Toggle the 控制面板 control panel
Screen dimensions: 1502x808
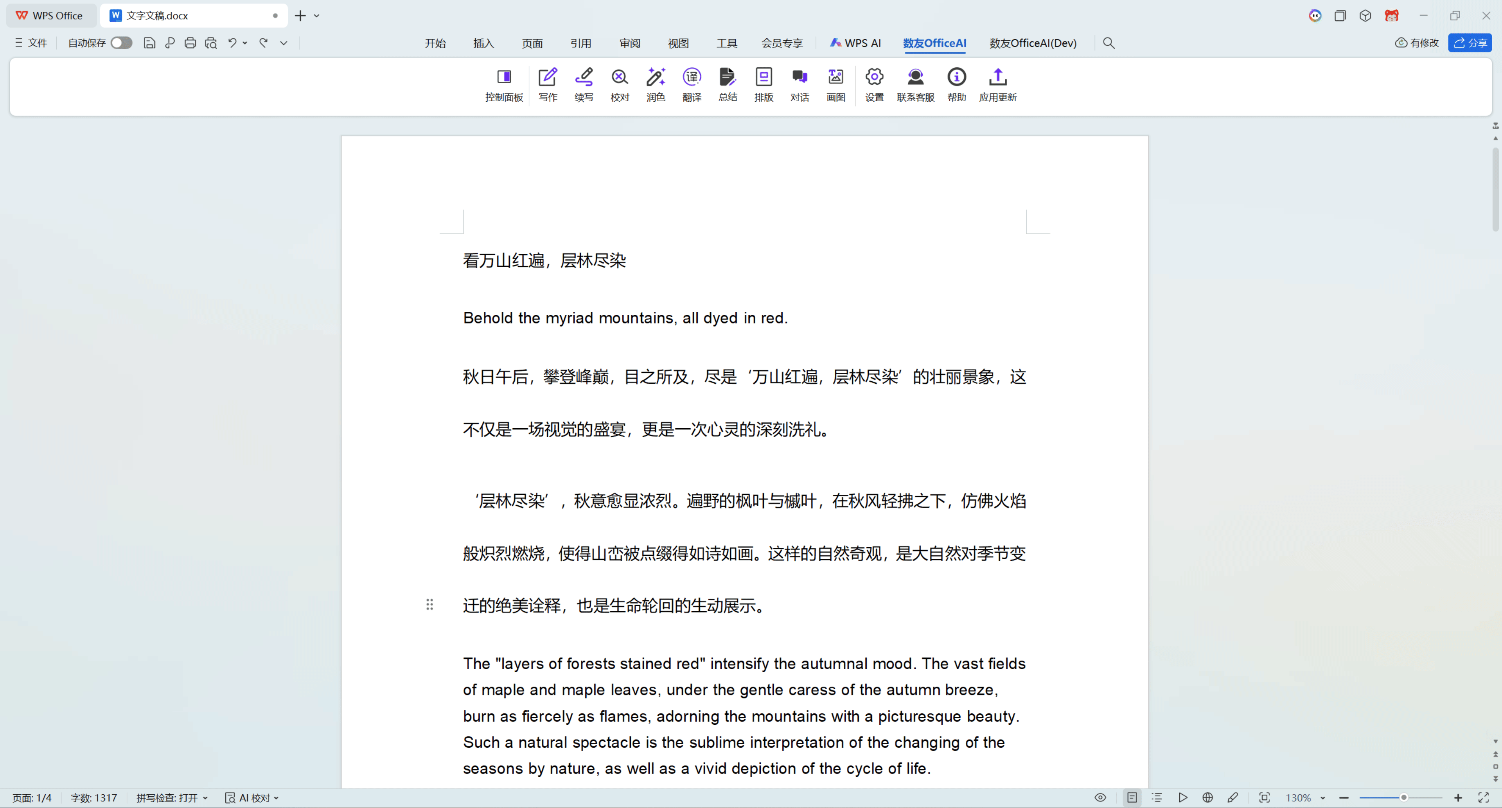(x=504, y=84)
